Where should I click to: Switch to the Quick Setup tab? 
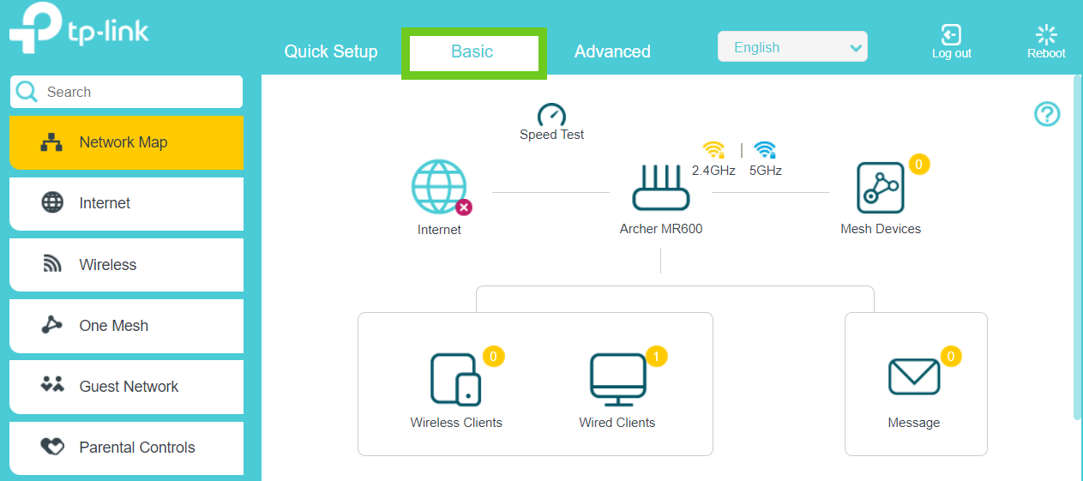331,51
